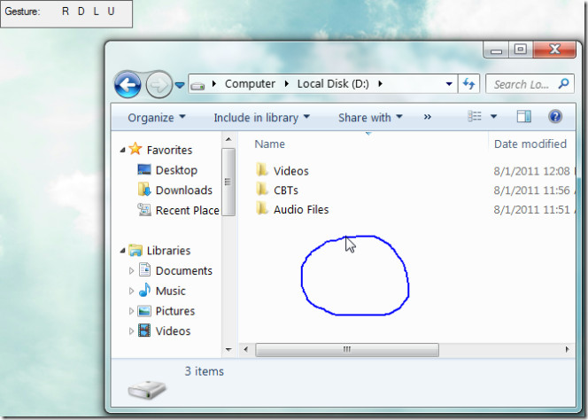Select the Music library
The height and width of the screenshot is (420, 588).
[170, 291]
